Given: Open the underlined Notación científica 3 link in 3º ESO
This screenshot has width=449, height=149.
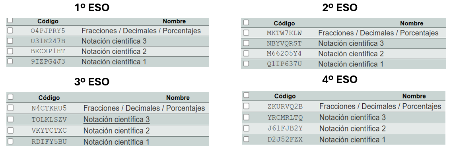Looking at the screenshot, I should pos(117,119).
